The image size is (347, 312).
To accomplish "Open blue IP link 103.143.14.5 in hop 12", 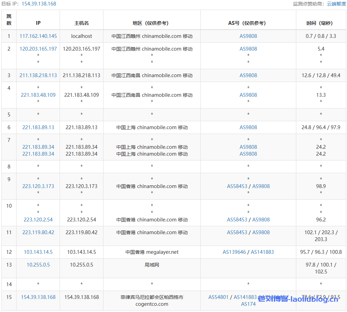I will [38, 252].
